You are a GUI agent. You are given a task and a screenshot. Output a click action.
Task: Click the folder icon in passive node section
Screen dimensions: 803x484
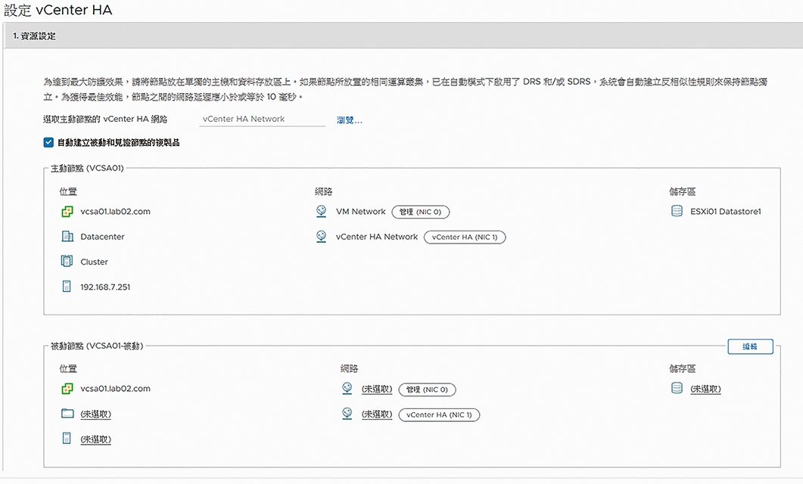point(67,414)
